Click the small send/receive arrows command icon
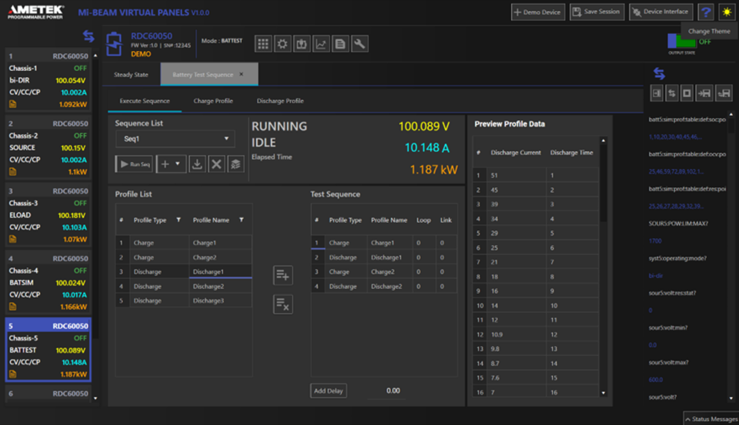739x425 pixels. (672, 93)
